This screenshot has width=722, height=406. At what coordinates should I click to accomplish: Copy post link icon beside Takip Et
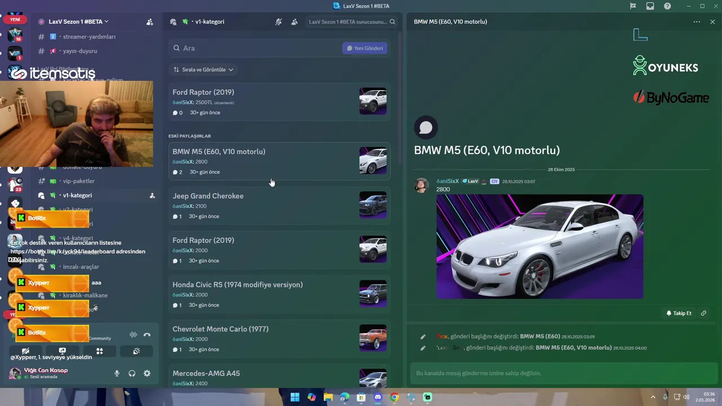click(x=703, y=313)
